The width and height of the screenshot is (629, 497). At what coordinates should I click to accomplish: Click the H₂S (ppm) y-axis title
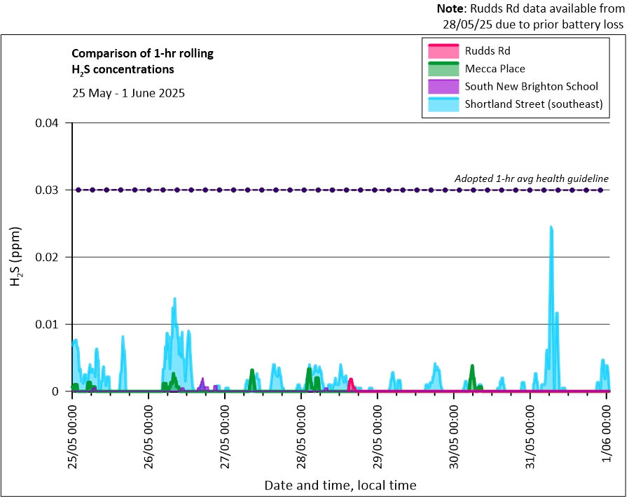[15, 257]
